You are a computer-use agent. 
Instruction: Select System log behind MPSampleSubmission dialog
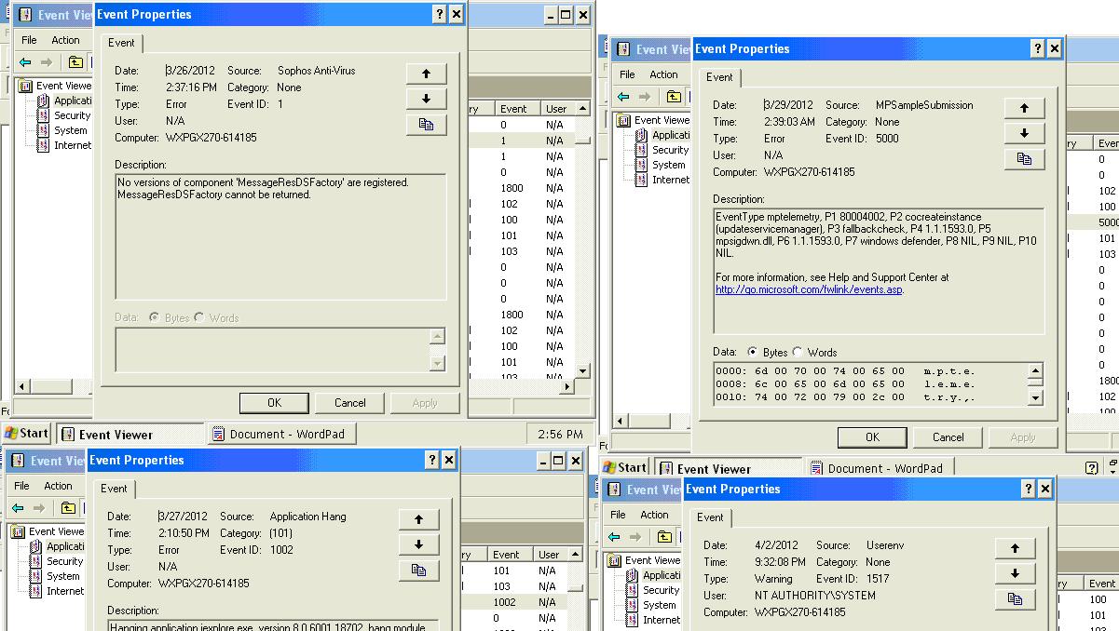(668, 165)
